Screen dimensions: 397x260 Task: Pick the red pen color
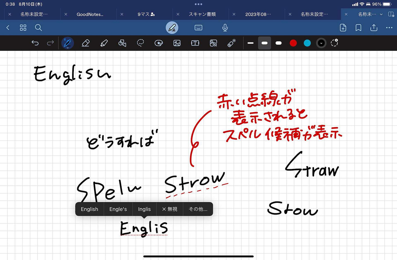(x=293, y=43)
